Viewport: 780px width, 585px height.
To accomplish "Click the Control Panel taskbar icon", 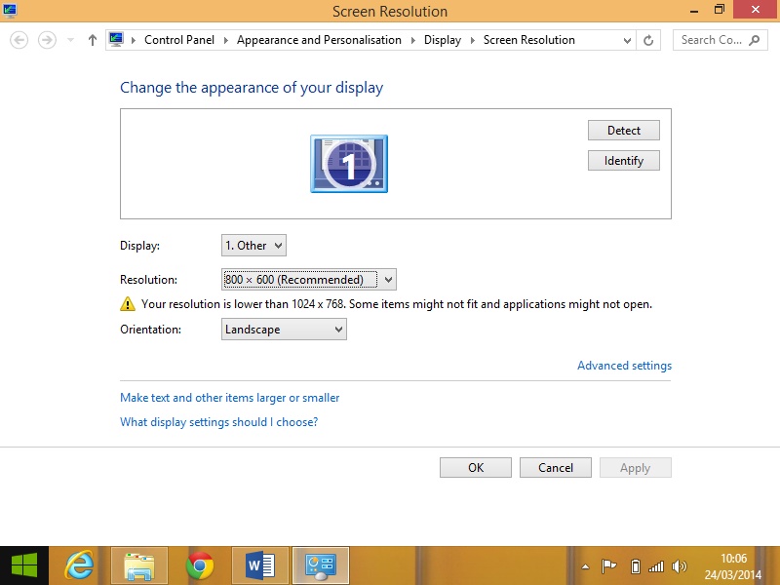I will click(321, 565).
